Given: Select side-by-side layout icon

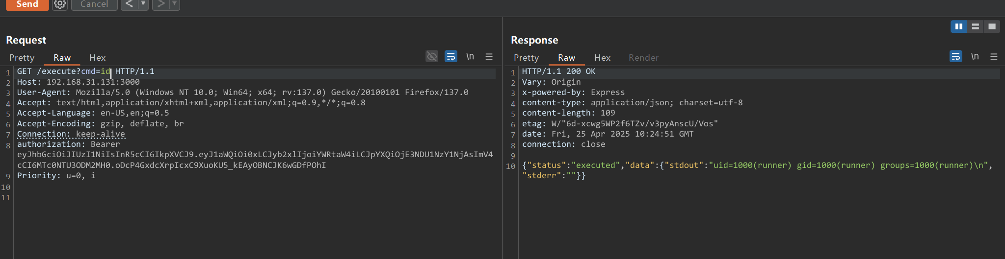Looking at the screenshot, I should (959, 26).
